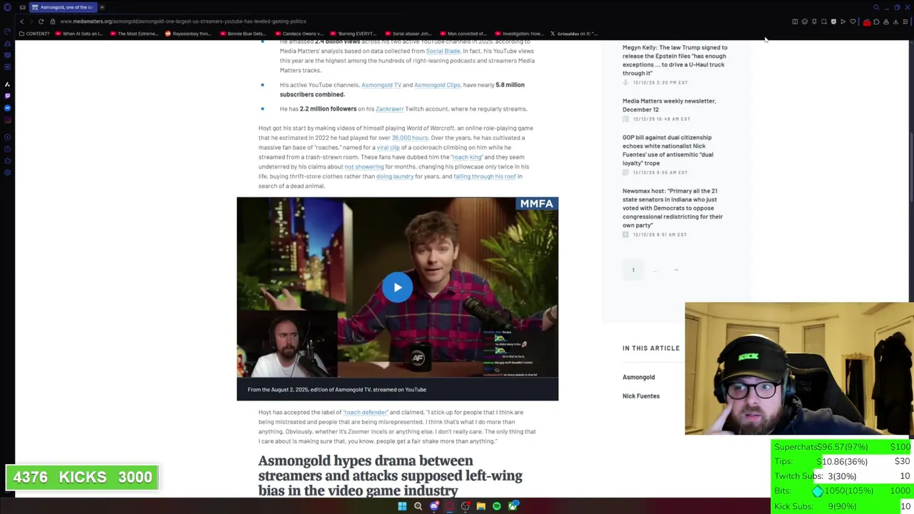
Task: Open the 'Bonnie Blue Gets...' bookmark
Action: (243, 34)
